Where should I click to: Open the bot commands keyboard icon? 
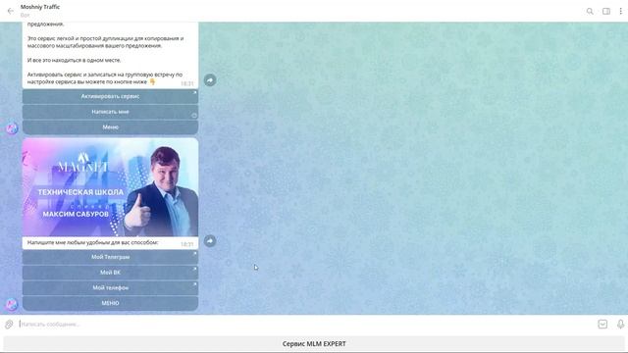click(602, 325)
